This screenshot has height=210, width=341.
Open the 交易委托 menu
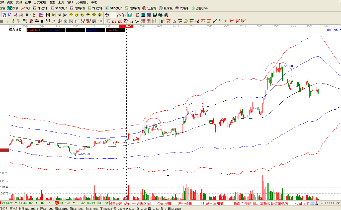[82, 2]
